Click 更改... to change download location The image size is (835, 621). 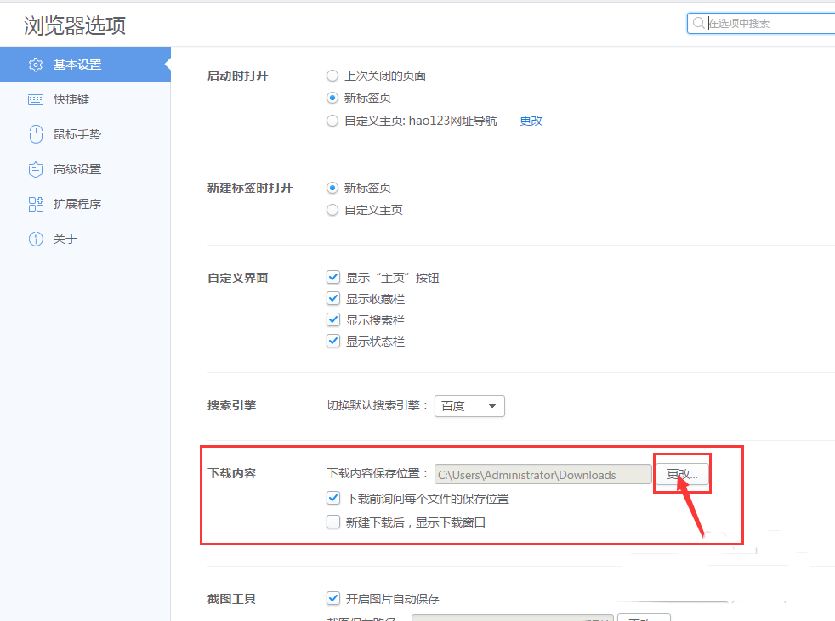(x=681, y=474)
